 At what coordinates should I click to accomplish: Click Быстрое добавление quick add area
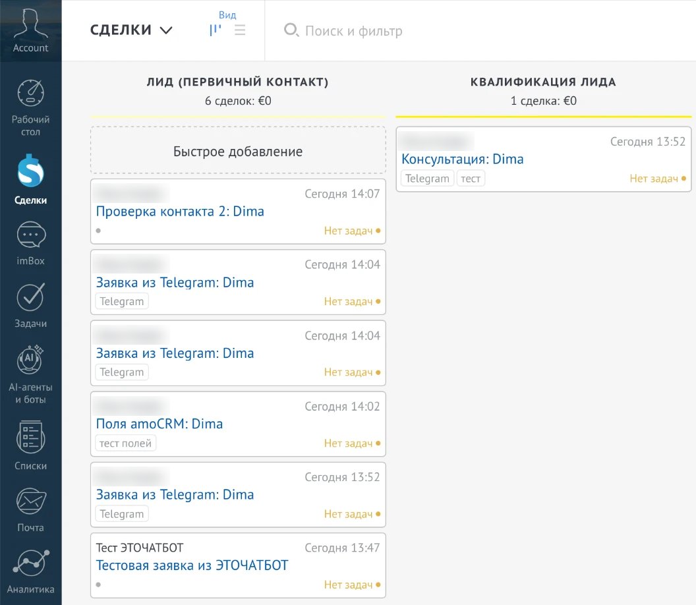coord(238,150)
